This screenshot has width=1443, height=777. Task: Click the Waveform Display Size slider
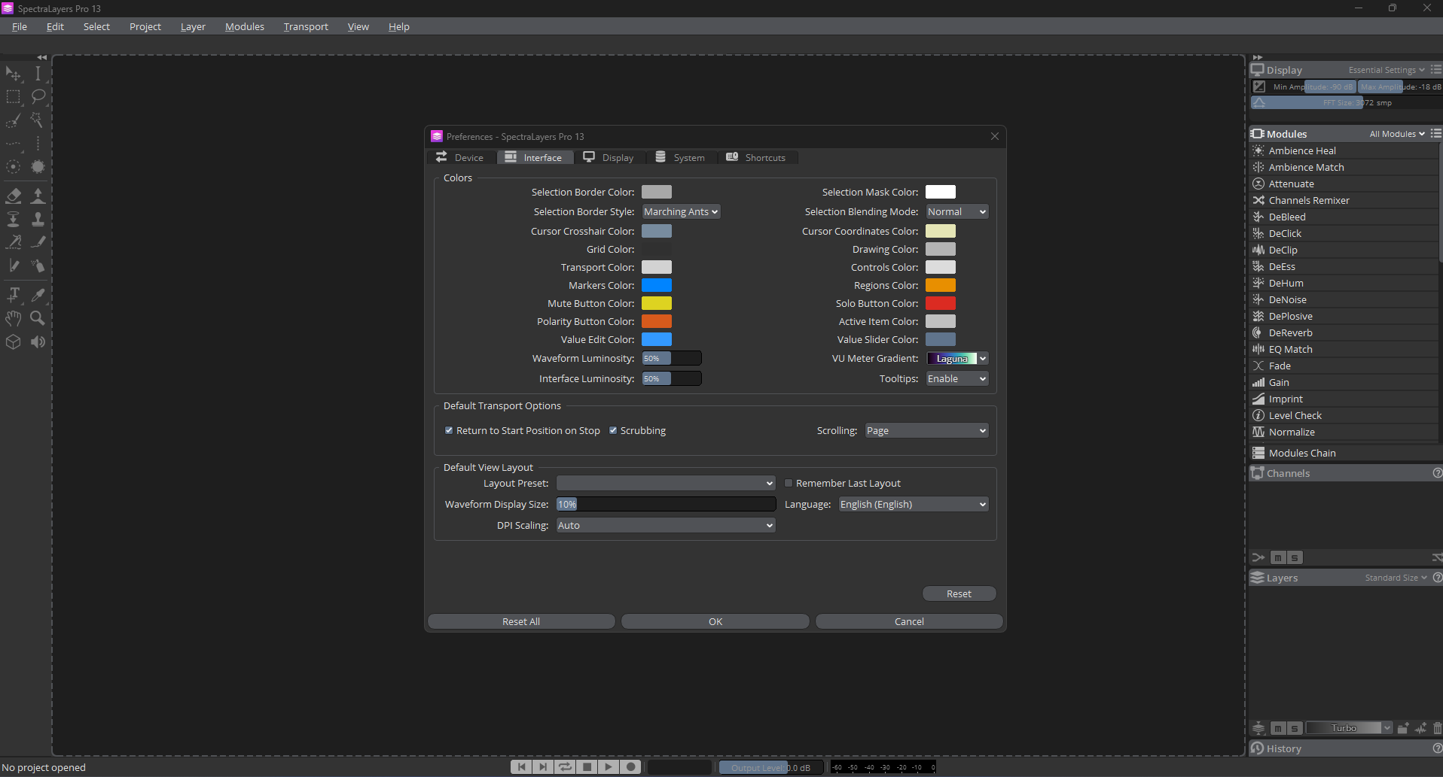[666, 505]
